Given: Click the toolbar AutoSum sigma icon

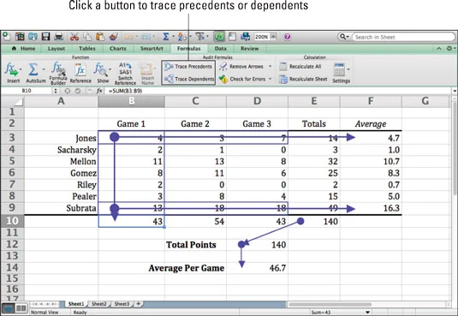Looking at the screenshot, I should 165,37.
